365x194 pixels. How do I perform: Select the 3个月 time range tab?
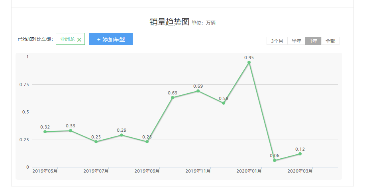(x=277, y=41)
